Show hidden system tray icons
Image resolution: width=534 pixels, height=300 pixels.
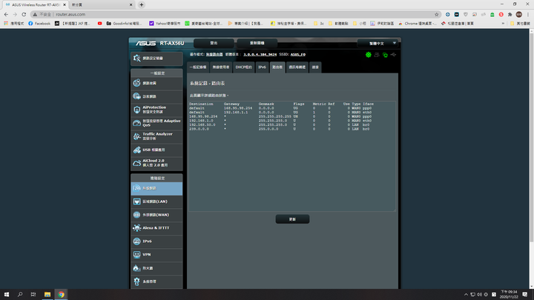click(466, 295)
